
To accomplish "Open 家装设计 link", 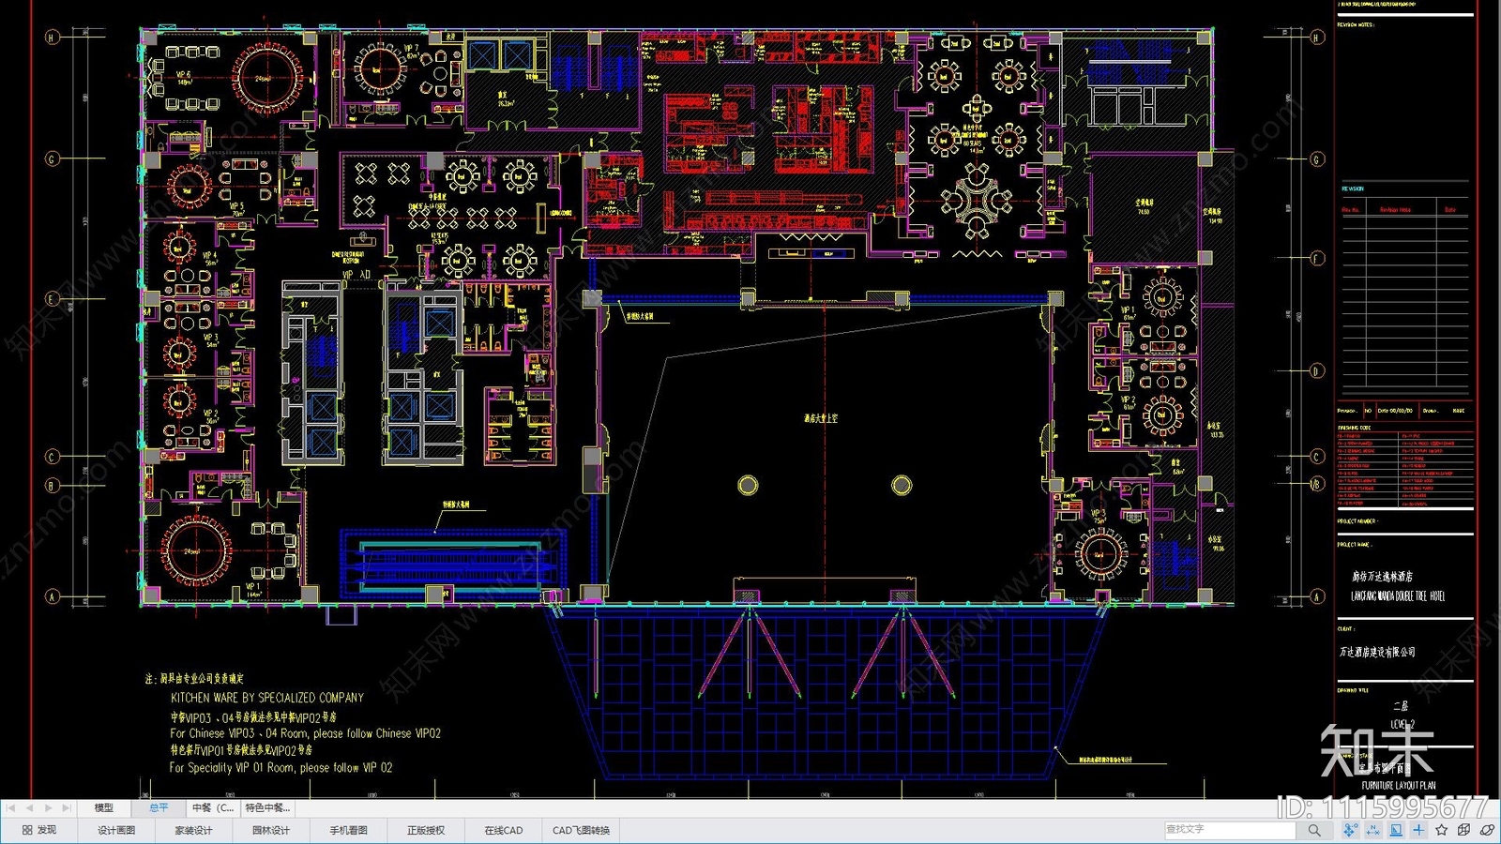I will [x=193, y=830].
